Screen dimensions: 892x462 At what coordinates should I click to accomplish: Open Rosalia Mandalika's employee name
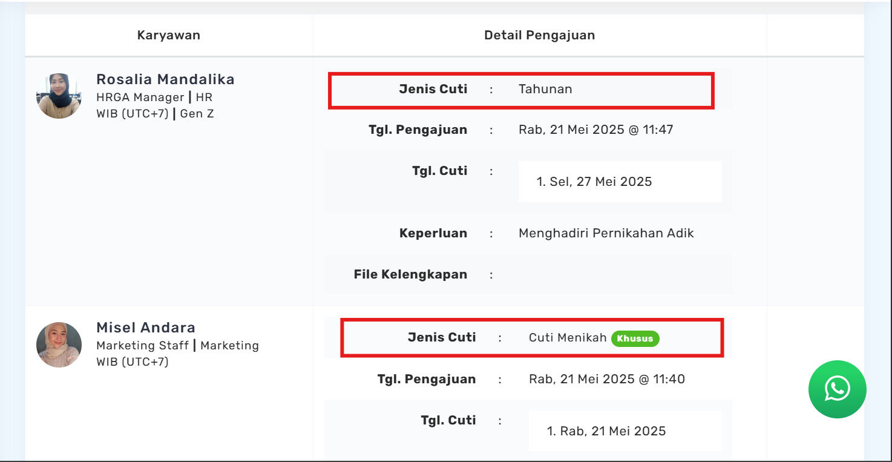[x=165, y=79]
